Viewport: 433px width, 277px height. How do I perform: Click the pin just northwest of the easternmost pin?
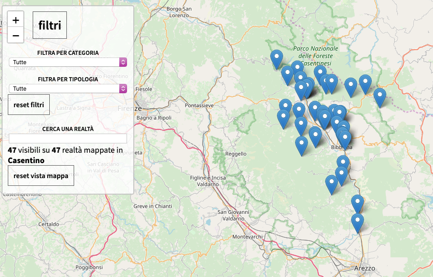[x=365, y=84]
